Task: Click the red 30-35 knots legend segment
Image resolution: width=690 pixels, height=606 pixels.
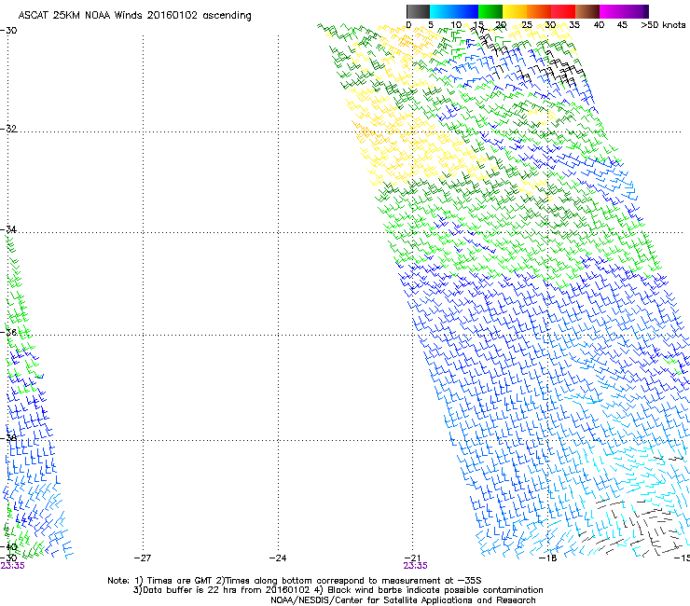Action: point(563,11)
